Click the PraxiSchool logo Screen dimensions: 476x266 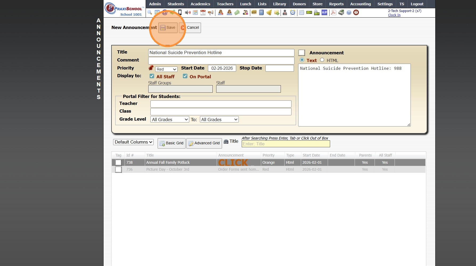(x=124, y=9)
